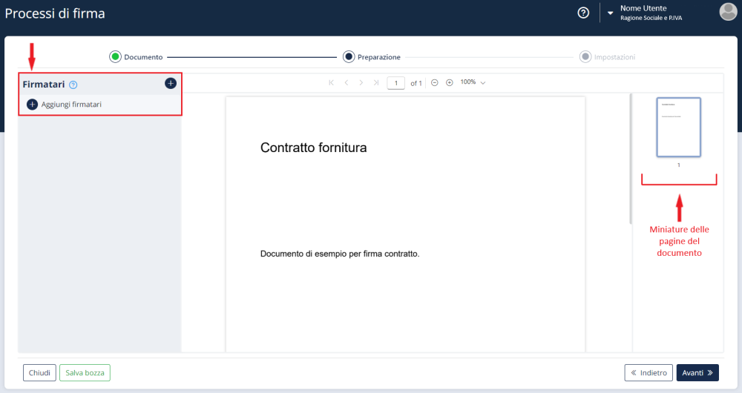
Task: Zoom out with the minus icon
Action: pyautogui.click(x=434, y=83)
